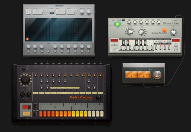Click the Bass Line waveform selector rotary knob

click(x=142, y=32)
